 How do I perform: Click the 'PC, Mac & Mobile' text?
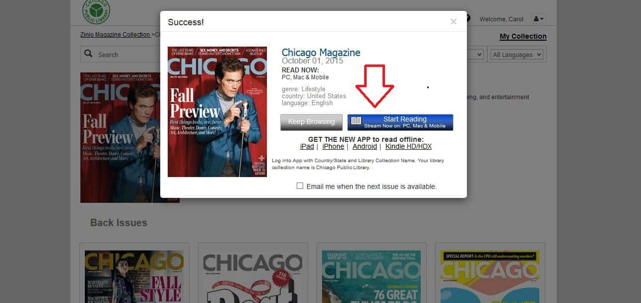(305, 77)
